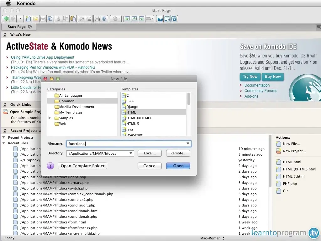Click the HTML 5.html template action
Image resolution: width=321 pixels, height=241 pixels.
(293, 176)
